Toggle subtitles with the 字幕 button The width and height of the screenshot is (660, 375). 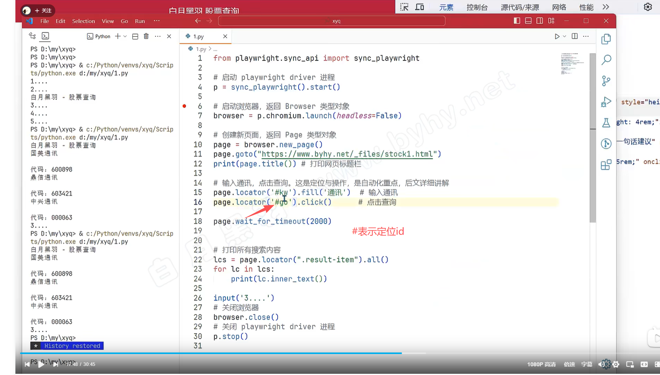tap(587, 364)
